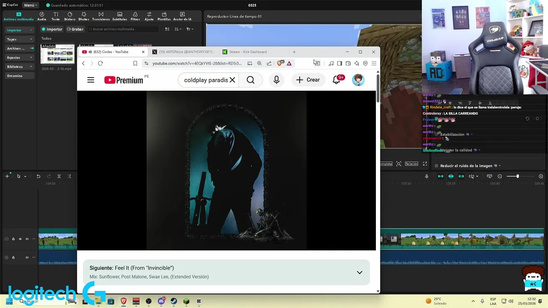
Task: Open the Audio panel in CapCut
Action: tap(42, 16)
